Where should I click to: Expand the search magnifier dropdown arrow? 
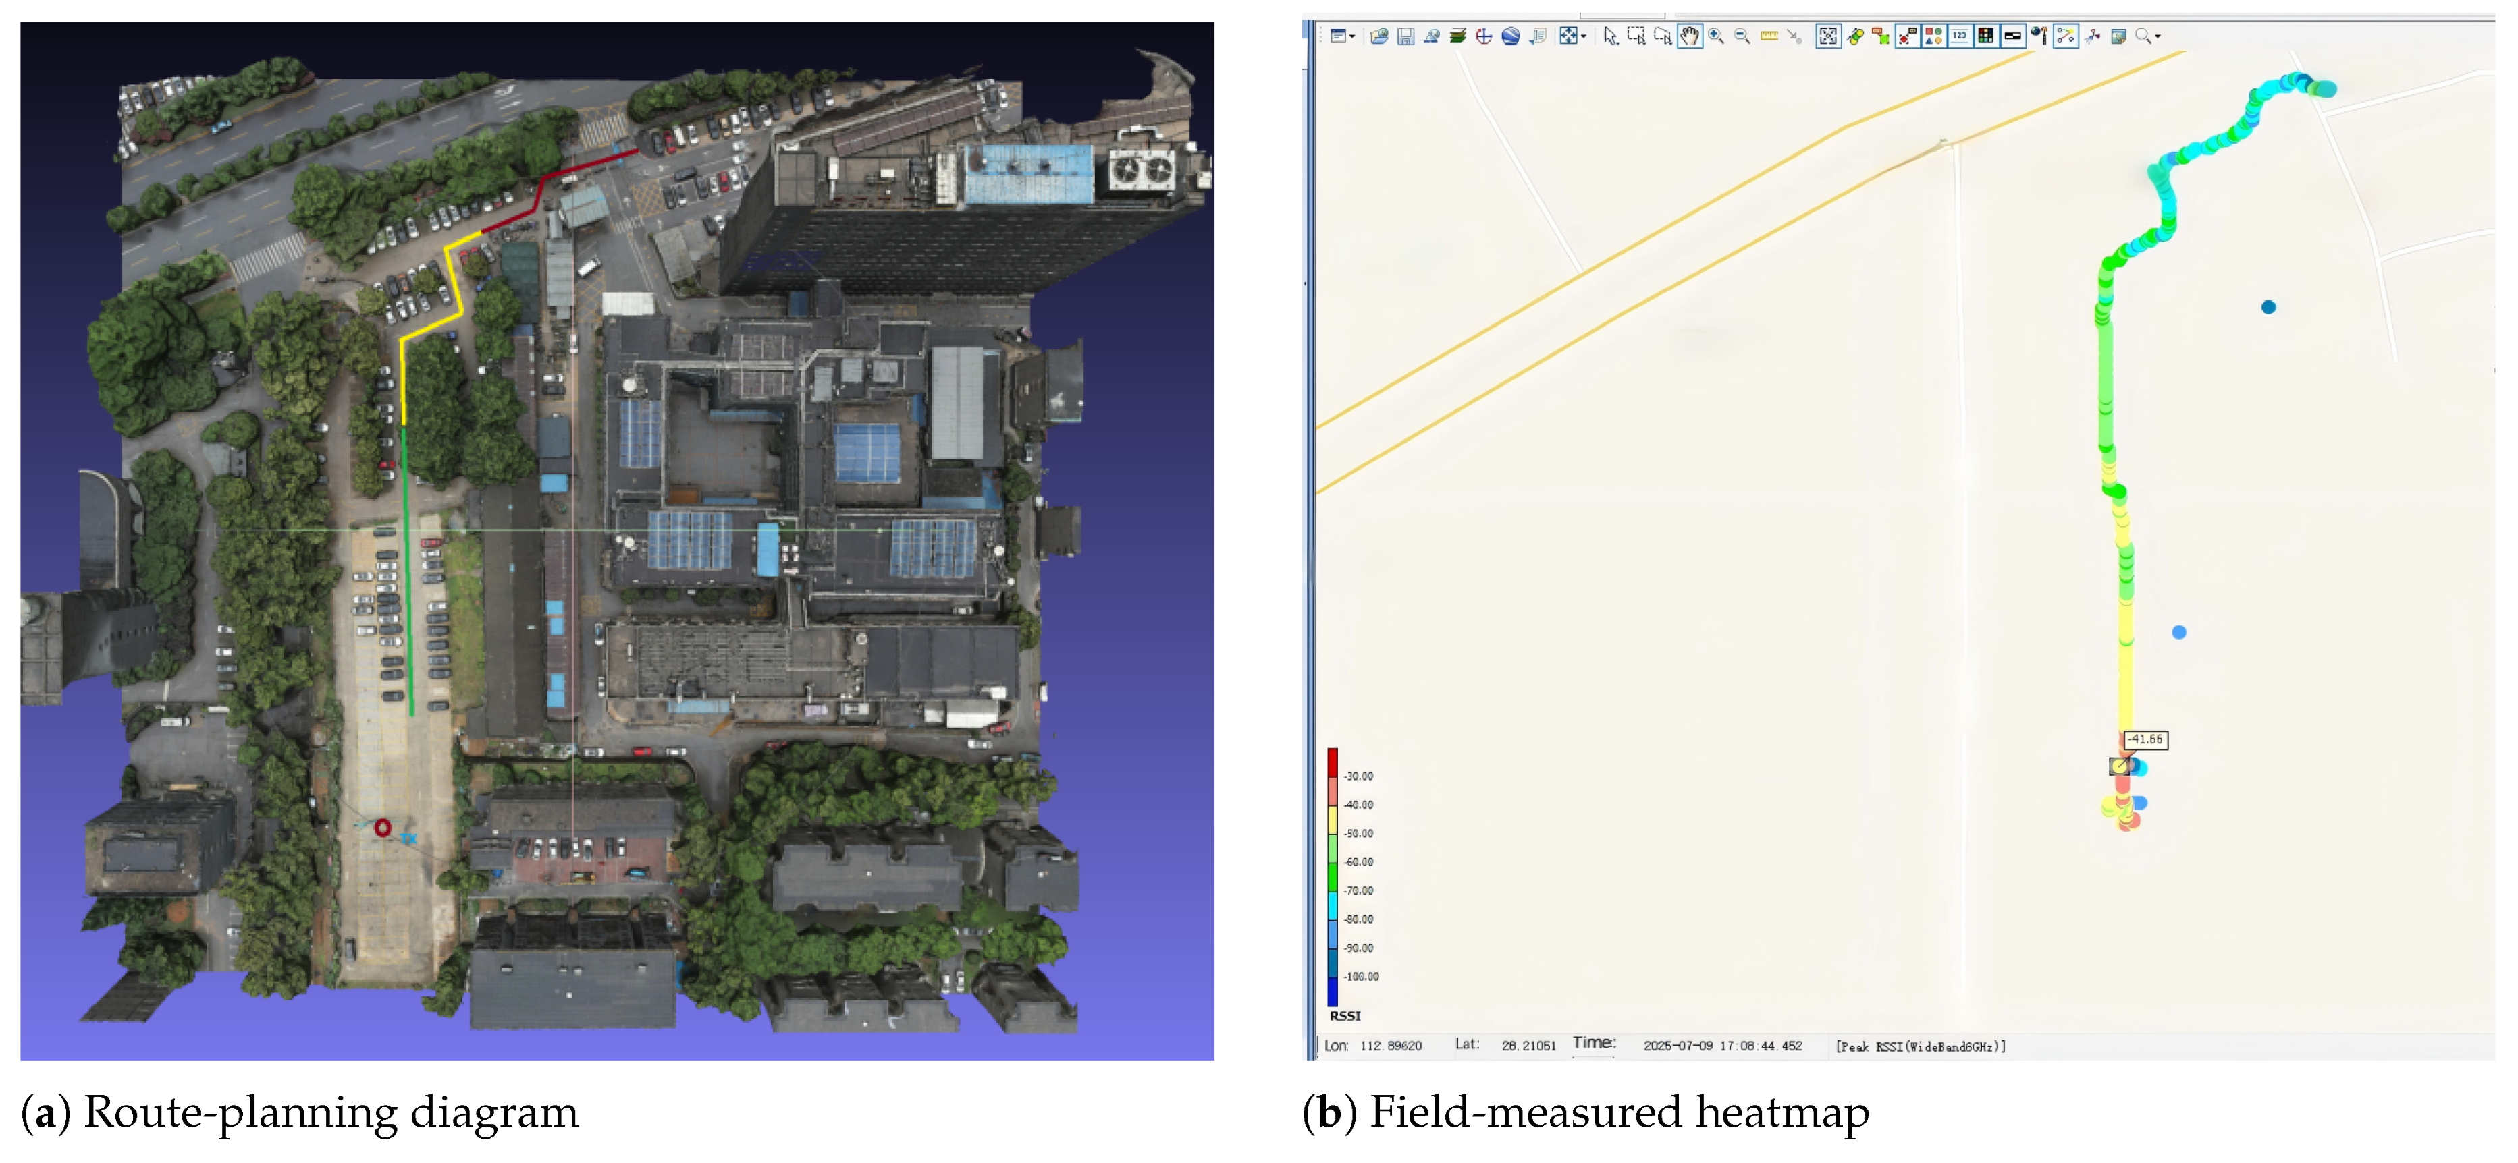(2158, 37)
